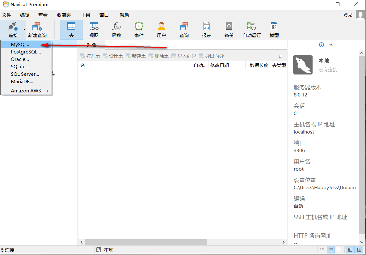Open the Connection dropdown arrow
This screenshot has height=255, width=366.
pos(24,30)
